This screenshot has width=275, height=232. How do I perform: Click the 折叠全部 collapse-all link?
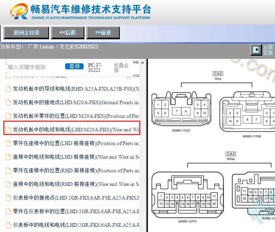pos(121,67)
